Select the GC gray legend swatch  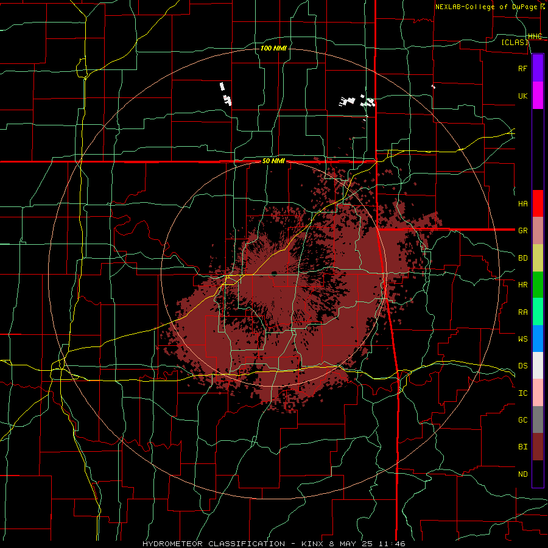point(538,420)
